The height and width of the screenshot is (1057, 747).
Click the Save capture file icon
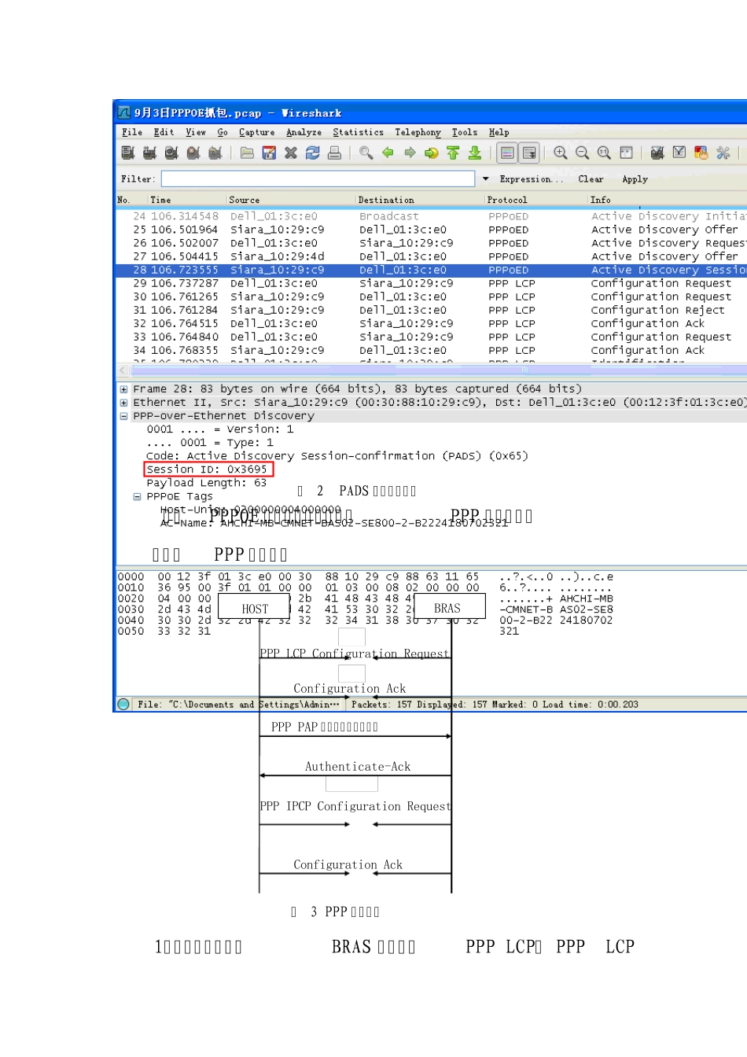269,153
